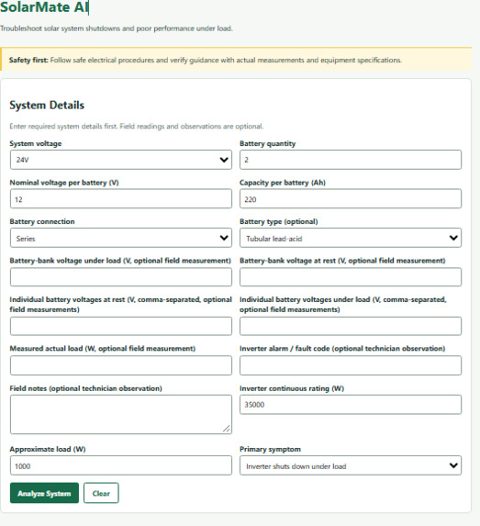Open the Battery type dropdown
This screenshot has width=480, height=526.
point(351,238)
